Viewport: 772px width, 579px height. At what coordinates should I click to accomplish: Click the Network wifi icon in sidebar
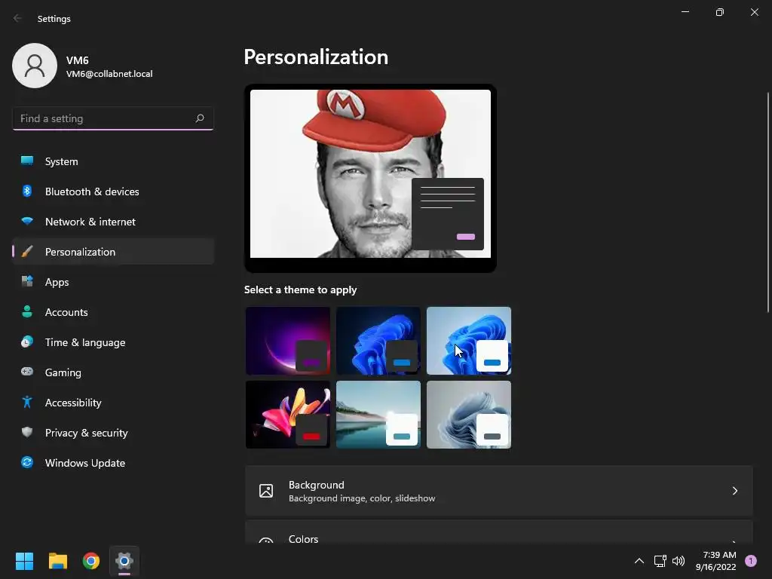point(27,221)
